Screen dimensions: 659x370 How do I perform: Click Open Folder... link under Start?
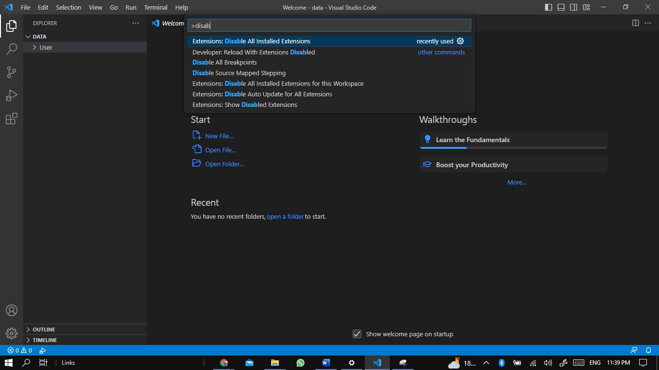pyautogui.click(x=224, y=164)
